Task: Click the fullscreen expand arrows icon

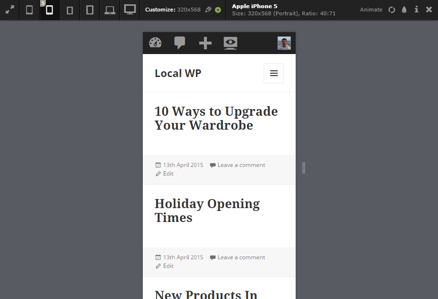Action: click(x=10, y=10)
